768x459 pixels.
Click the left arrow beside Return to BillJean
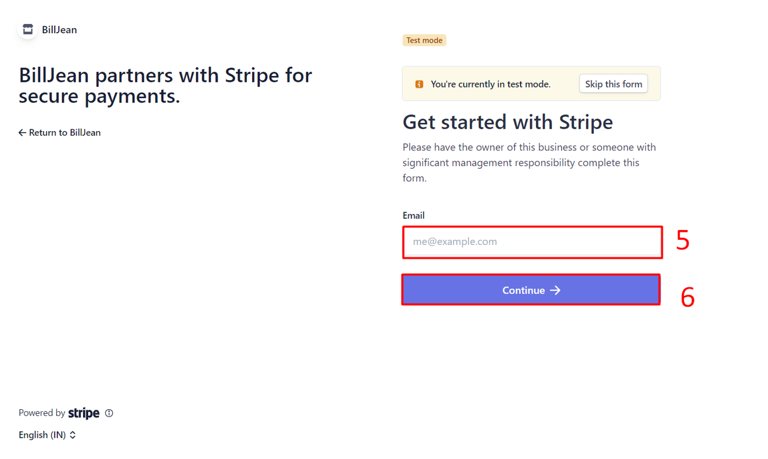[22, 133]
